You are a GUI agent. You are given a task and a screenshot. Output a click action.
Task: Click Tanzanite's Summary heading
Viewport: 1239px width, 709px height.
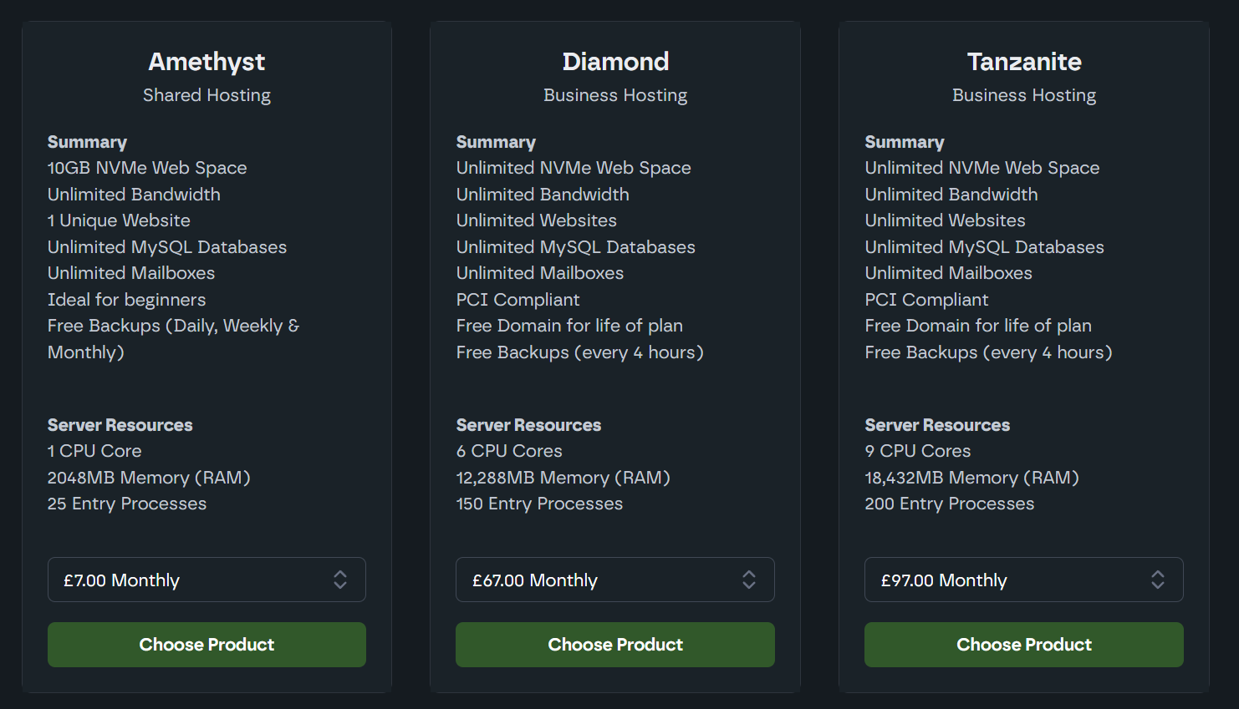tap(904, 142)
